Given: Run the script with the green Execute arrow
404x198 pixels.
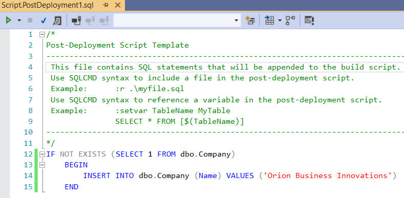Looking at the screenshot, I should (9, 20).
